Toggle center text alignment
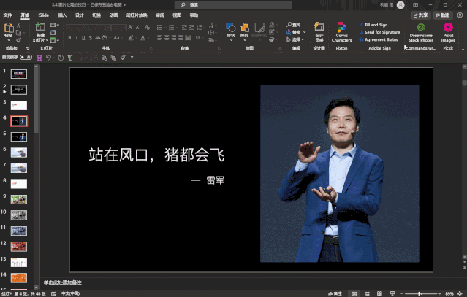467x297 pixels. [x=167, y=38]
